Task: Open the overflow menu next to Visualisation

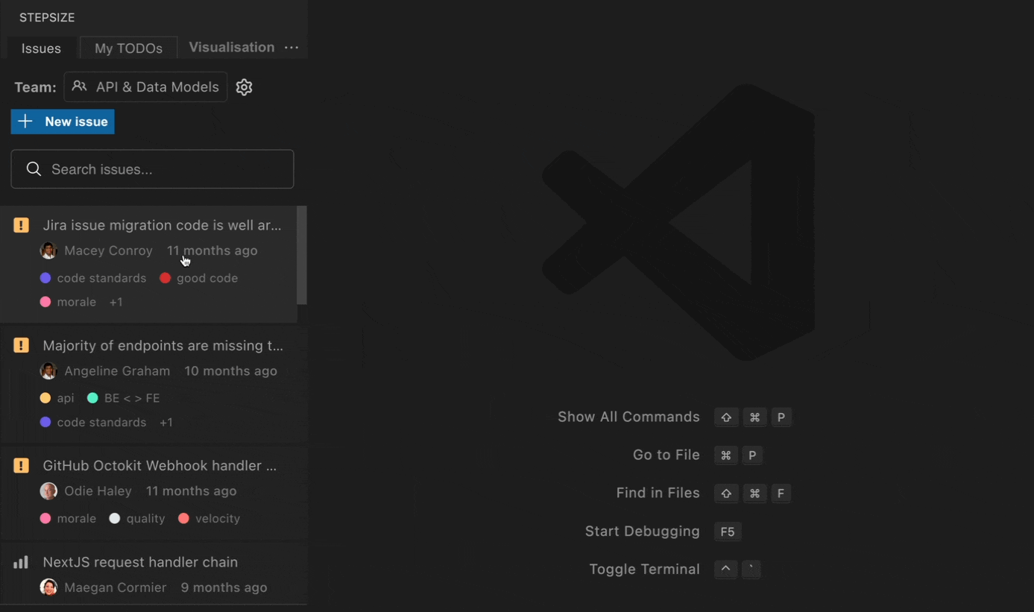Action: coord(291,47)
